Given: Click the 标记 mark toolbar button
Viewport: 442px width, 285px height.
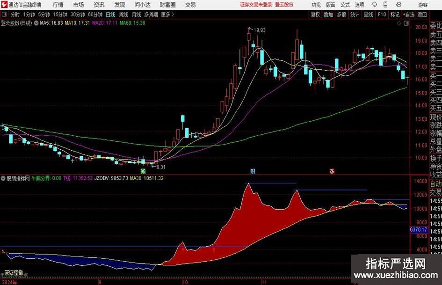Looking at the screenshot, I should (x=395, y=15).
